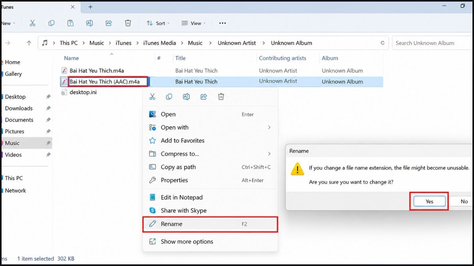
Task: Click the Copy icon in the context menu
Action: [x=169, y=97]
